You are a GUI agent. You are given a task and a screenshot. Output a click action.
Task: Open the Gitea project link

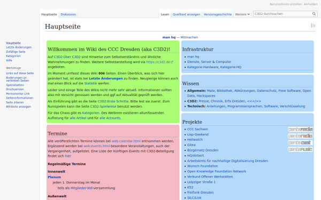[x=191, y=145]
